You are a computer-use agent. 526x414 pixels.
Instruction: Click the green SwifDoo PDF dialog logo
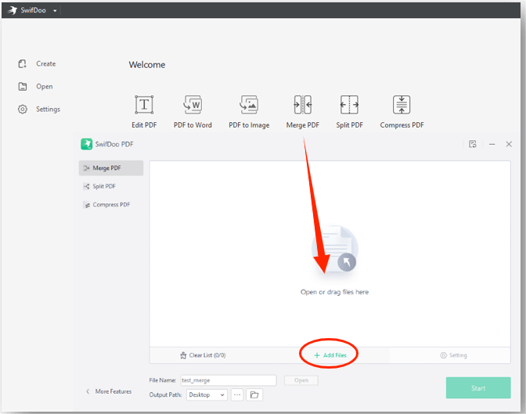point(87,144)
